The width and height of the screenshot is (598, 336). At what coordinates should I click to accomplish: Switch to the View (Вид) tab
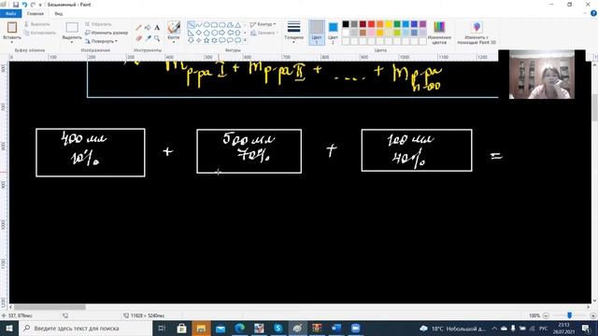point(58,13)
